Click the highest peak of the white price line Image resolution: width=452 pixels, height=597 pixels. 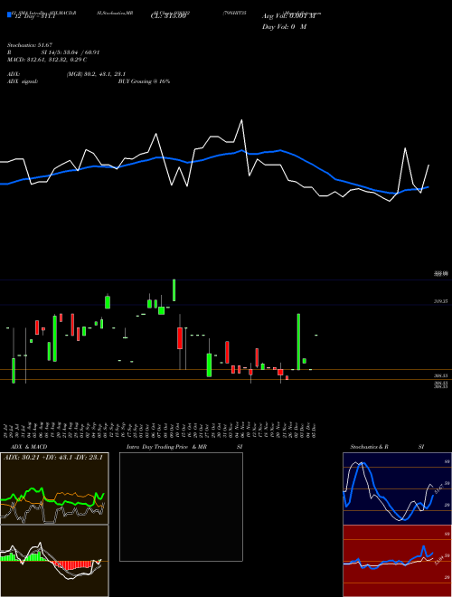click(x=241, y=120)
